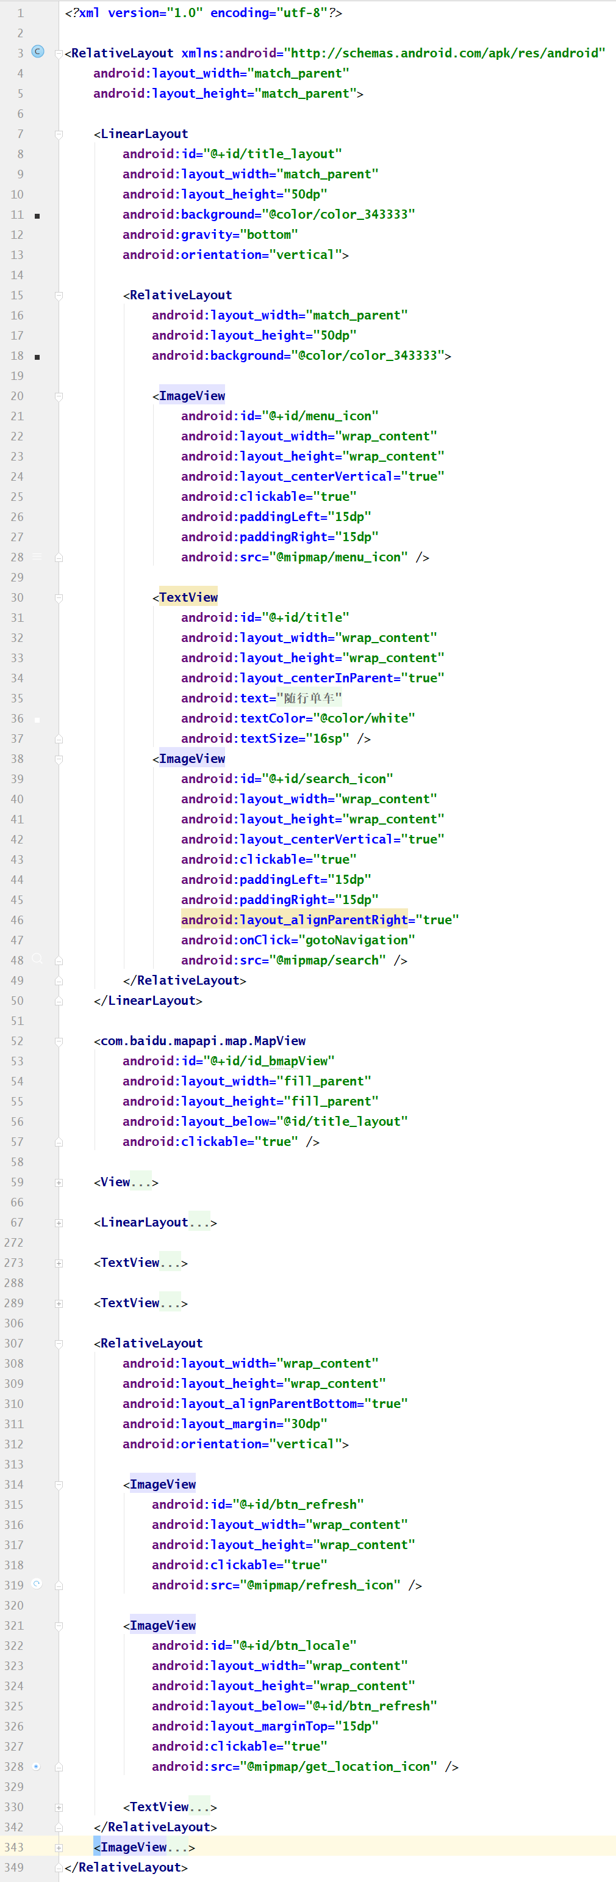Click line number 46 in the gutter
The image size is (616, 1882).
(17, 919)
